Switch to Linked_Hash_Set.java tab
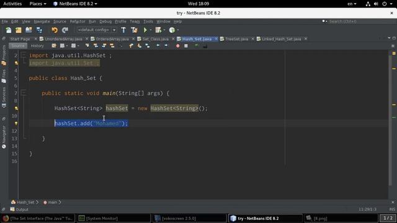 (281, 39)
